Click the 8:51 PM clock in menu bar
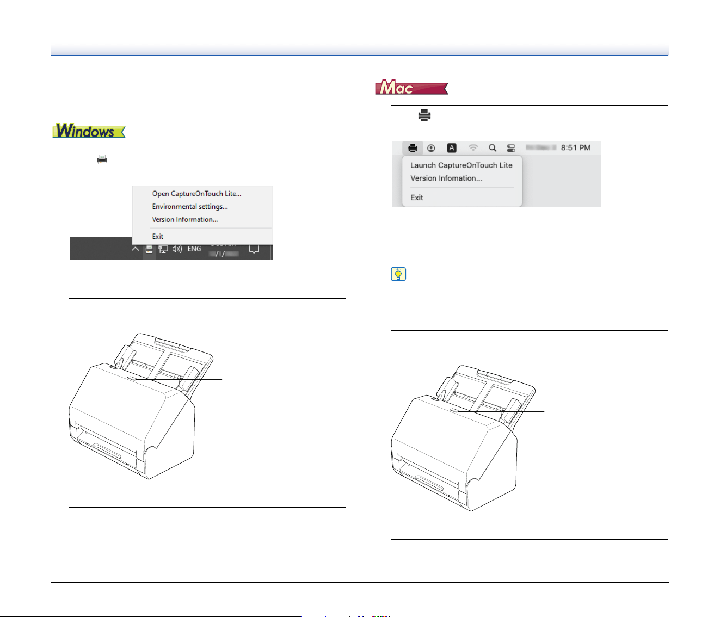 576,147
